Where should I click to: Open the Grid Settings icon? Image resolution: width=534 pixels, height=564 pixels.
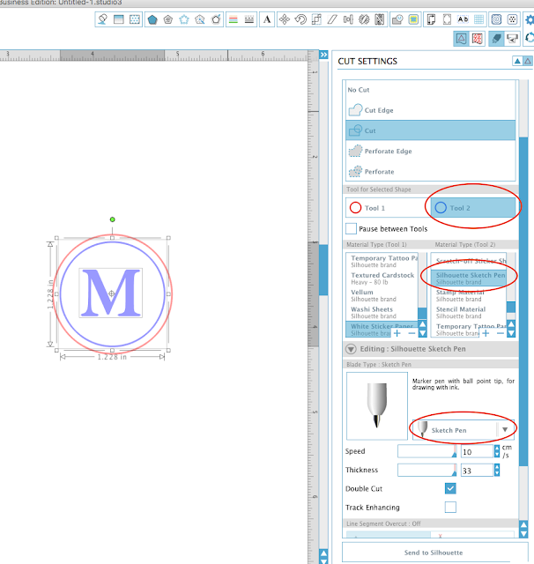point(479,19)
